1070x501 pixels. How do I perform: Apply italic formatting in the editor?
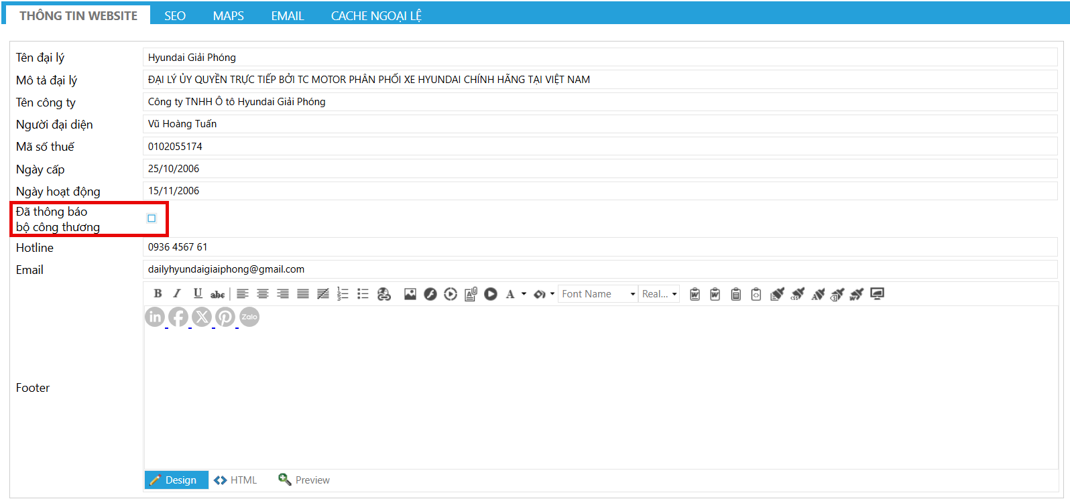[177, 293]
